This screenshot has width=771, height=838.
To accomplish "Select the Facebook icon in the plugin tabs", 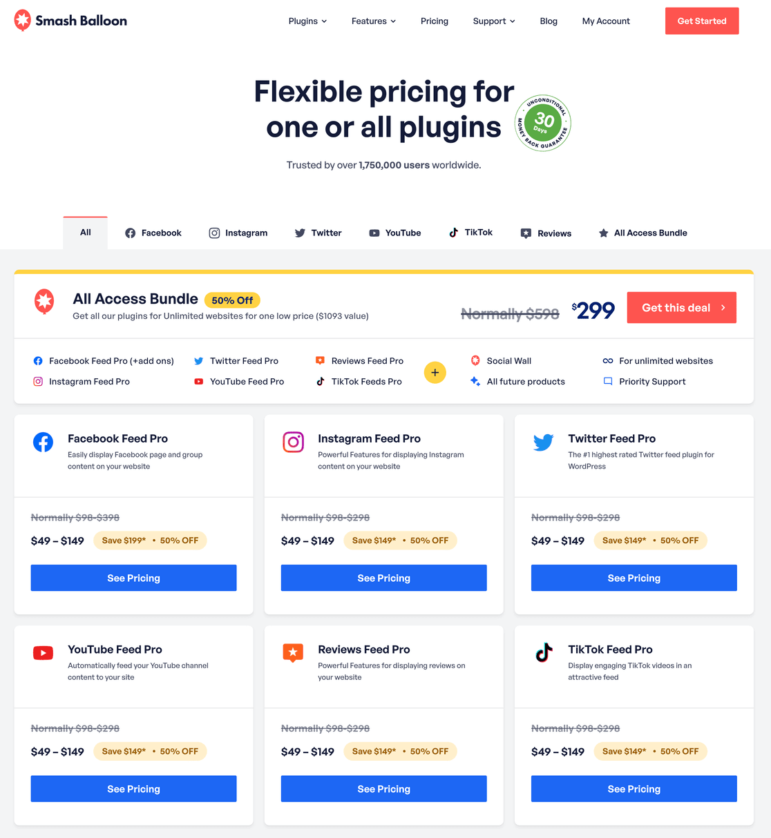I will [x=130, y=233].
